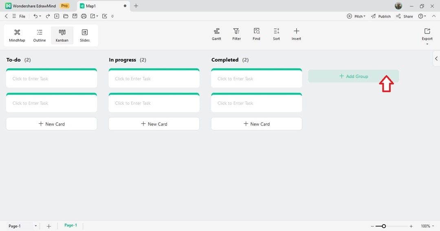
Task: Switch to Slides view mode
Action: [85, 35]
